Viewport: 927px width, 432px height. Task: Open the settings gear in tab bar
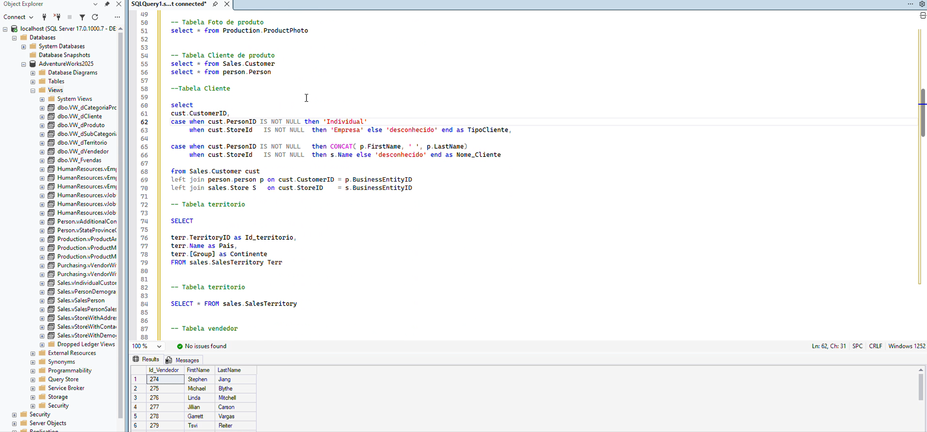922,4
